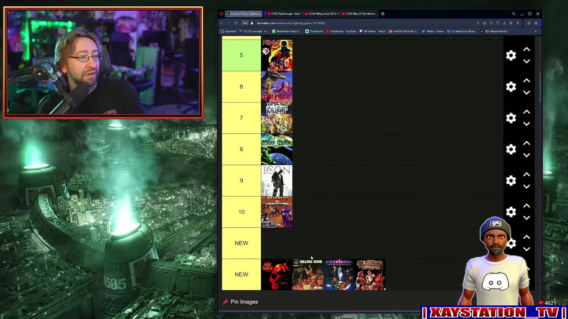568x319 pixels.
Task: Move tier 6 row up
Action: pos(526,81)
